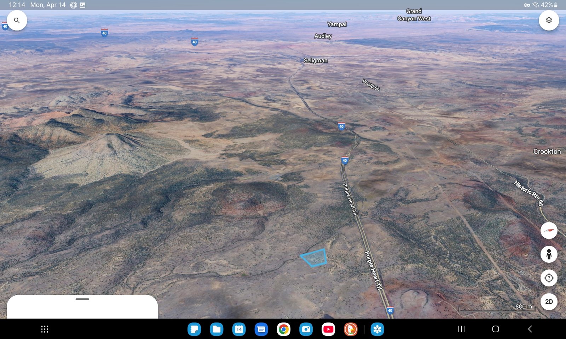Center map on my location
This screenshot has height=339, width=566.
pos(549,278)
